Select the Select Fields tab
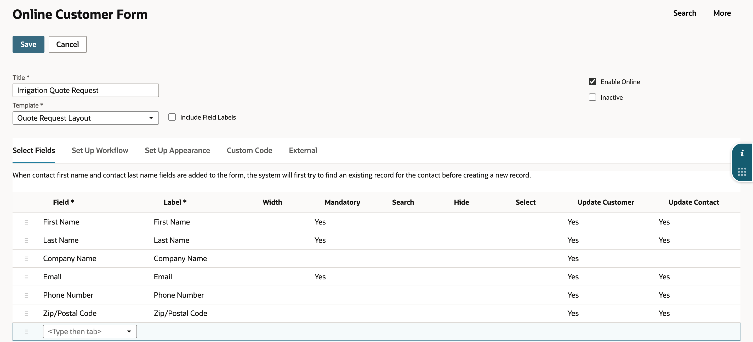The width and height of the screenshot is (753, 342). click(x=34, y=151)
